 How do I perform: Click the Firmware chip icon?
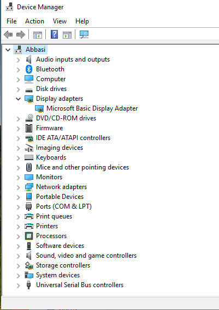tap(29, 128)
